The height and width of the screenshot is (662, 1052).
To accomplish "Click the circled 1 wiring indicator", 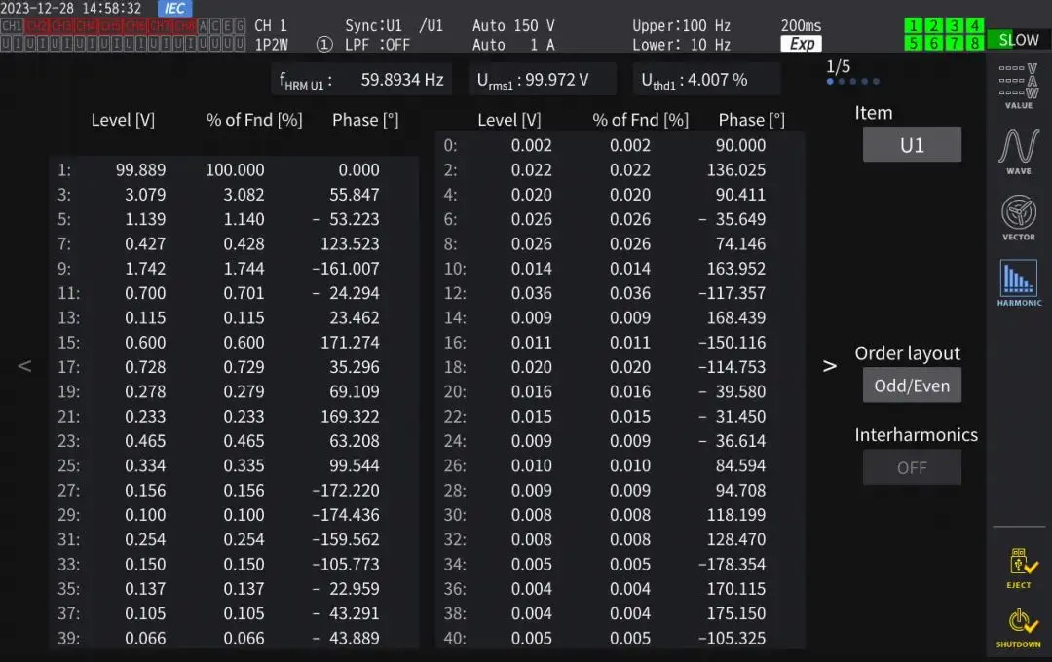I will coord(324,44).
